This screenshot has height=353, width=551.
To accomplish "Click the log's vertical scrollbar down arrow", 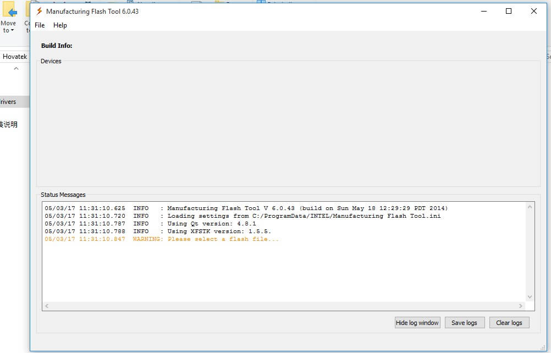I will pos(530,297).
